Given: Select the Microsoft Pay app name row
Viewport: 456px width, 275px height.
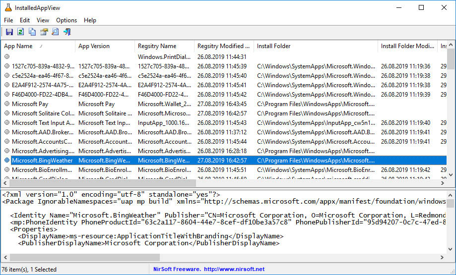Looking at the screenshot, I should [x=30, y=104].
